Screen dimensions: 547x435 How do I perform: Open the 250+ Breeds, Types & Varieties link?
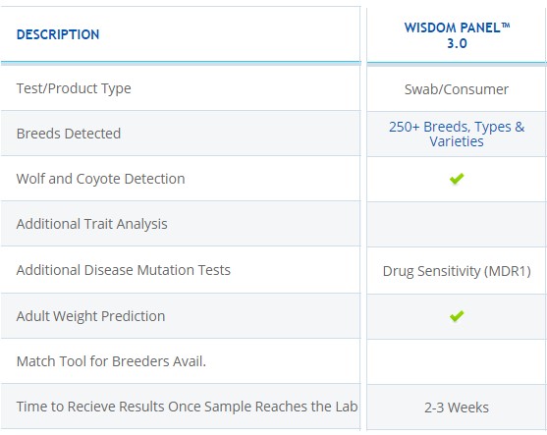pos(457,134)
